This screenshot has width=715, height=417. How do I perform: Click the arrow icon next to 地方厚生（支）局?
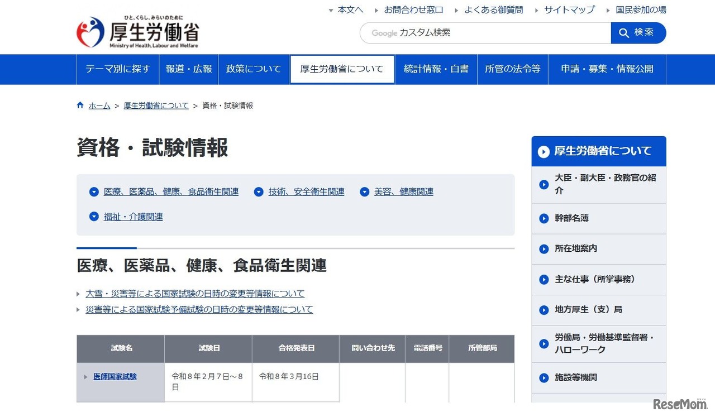pos(544,310)
